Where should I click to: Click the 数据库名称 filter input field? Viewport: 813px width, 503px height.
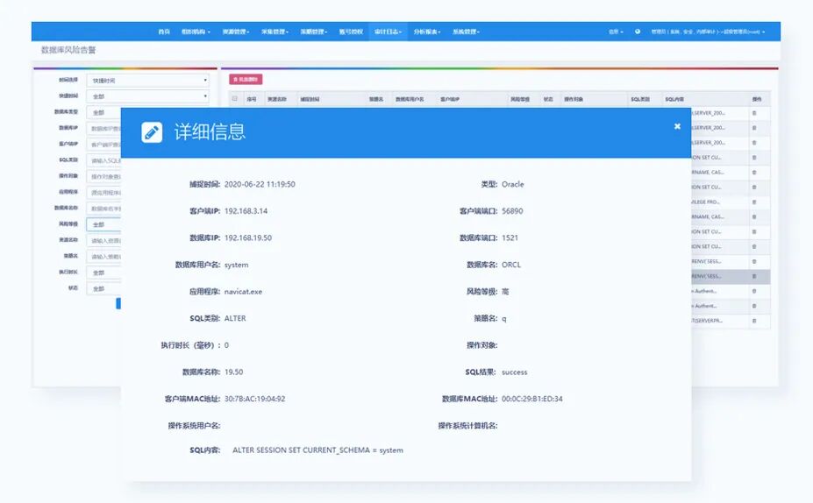tap(103, 209)
